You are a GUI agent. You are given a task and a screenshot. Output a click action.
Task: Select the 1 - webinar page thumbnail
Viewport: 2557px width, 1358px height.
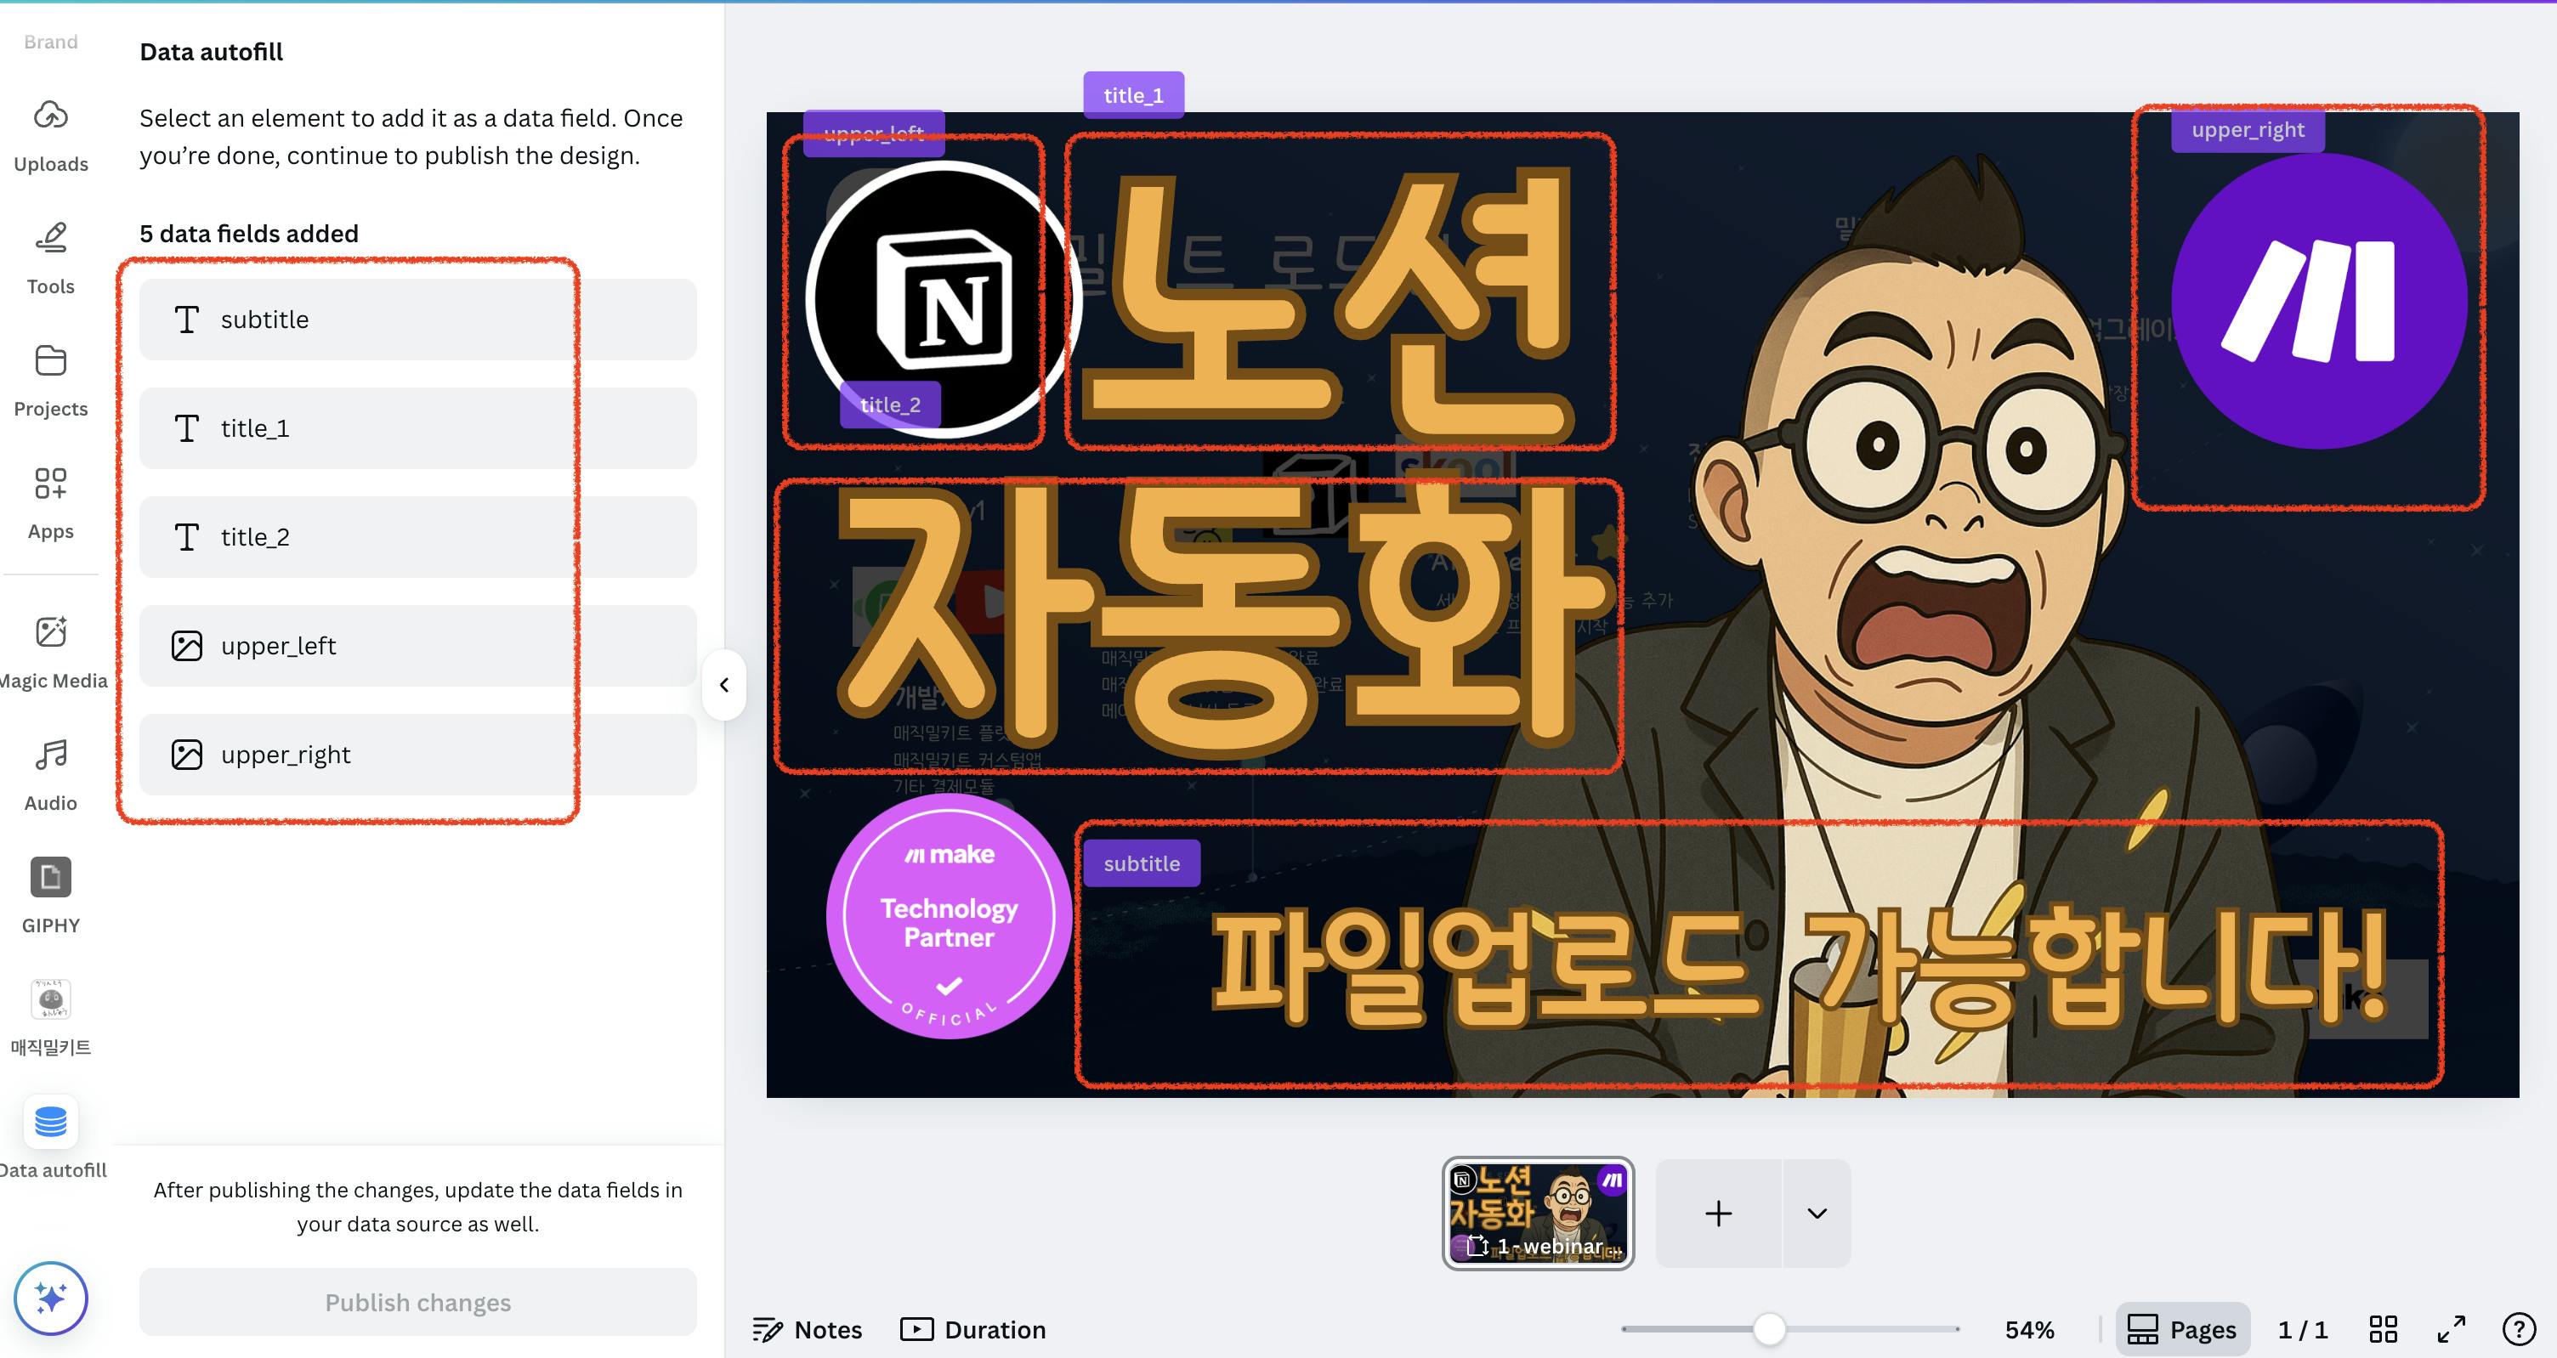pyautogui.click(x=1539, y=1213)
